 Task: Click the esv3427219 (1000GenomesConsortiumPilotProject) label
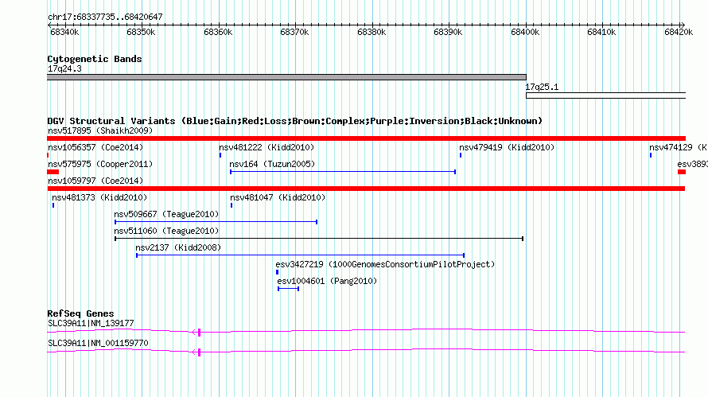click(x=385, y=264)
